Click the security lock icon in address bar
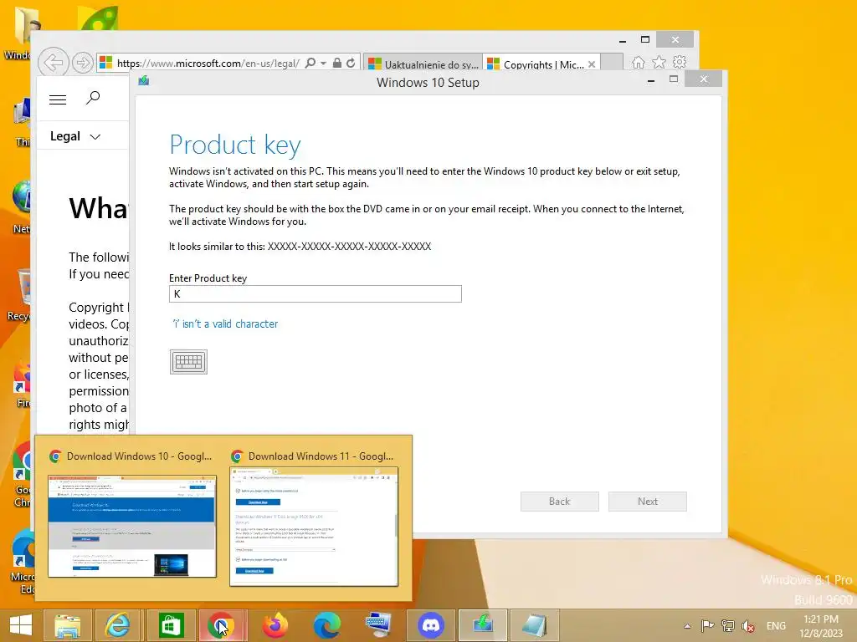This screenshot has height=642, width=857. click(x=337, y=63)
